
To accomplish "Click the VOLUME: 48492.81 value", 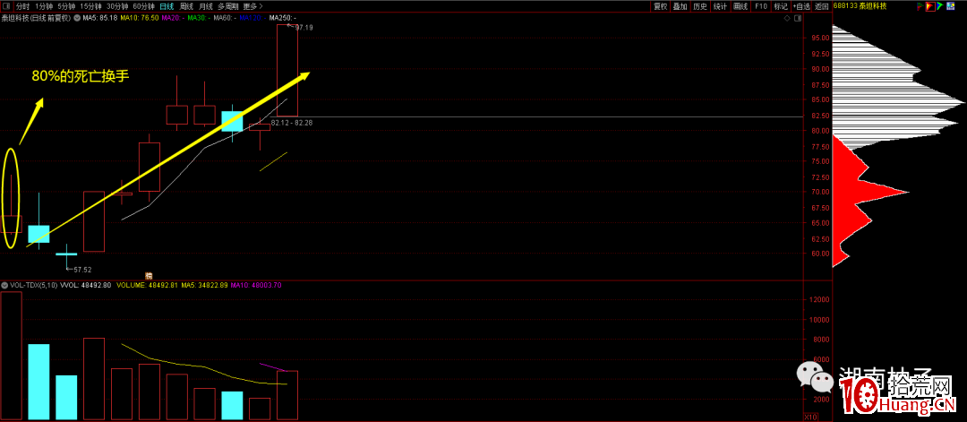I will [x=147, y=285].
